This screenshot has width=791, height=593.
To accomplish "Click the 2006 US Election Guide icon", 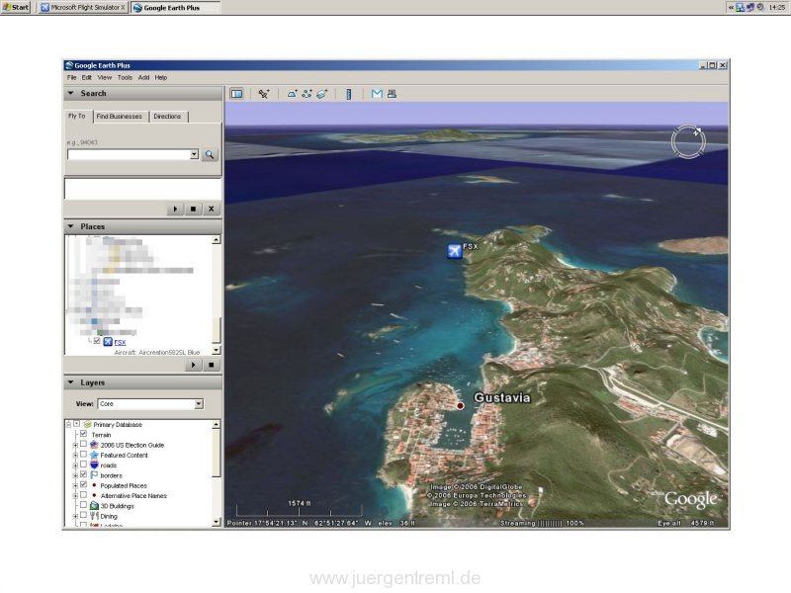I will (x=94, y=445).
